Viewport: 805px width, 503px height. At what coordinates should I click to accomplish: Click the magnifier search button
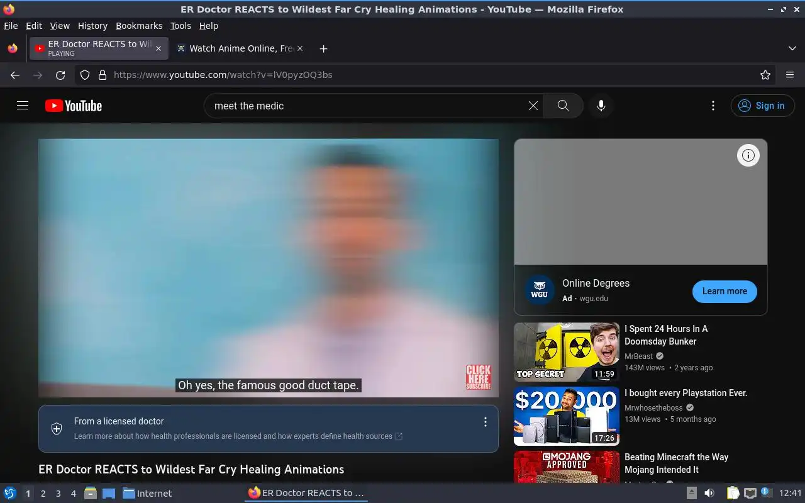pyautogui.click(x=563, y=106)
